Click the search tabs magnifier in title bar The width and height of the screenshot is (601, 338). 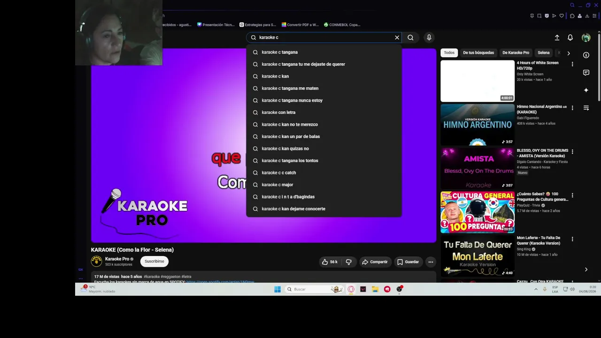[572, 5]
